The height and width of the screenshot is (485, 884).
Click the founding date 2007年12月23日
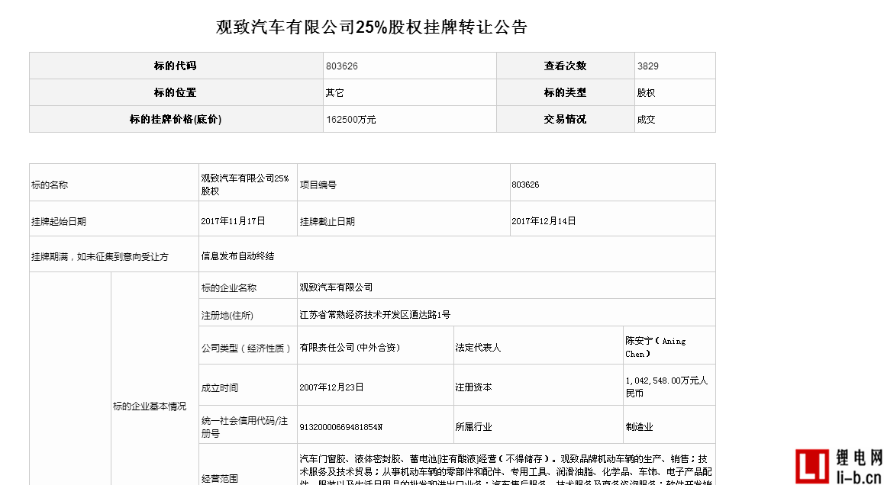332,387
